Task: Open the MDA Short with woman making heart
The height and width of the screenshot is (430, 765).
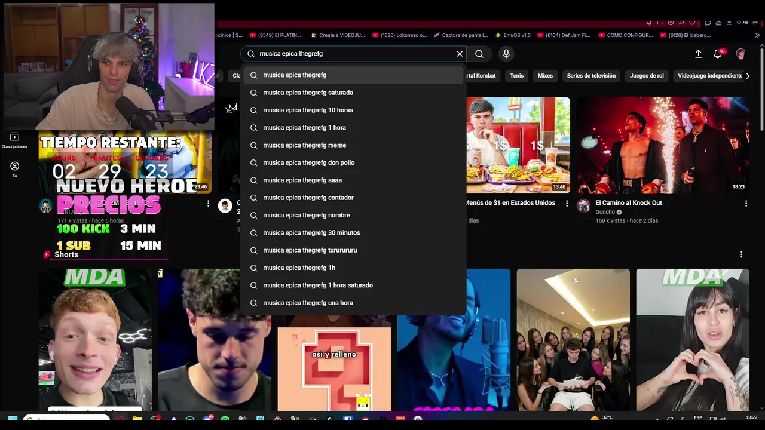Action: pos(693,340)
